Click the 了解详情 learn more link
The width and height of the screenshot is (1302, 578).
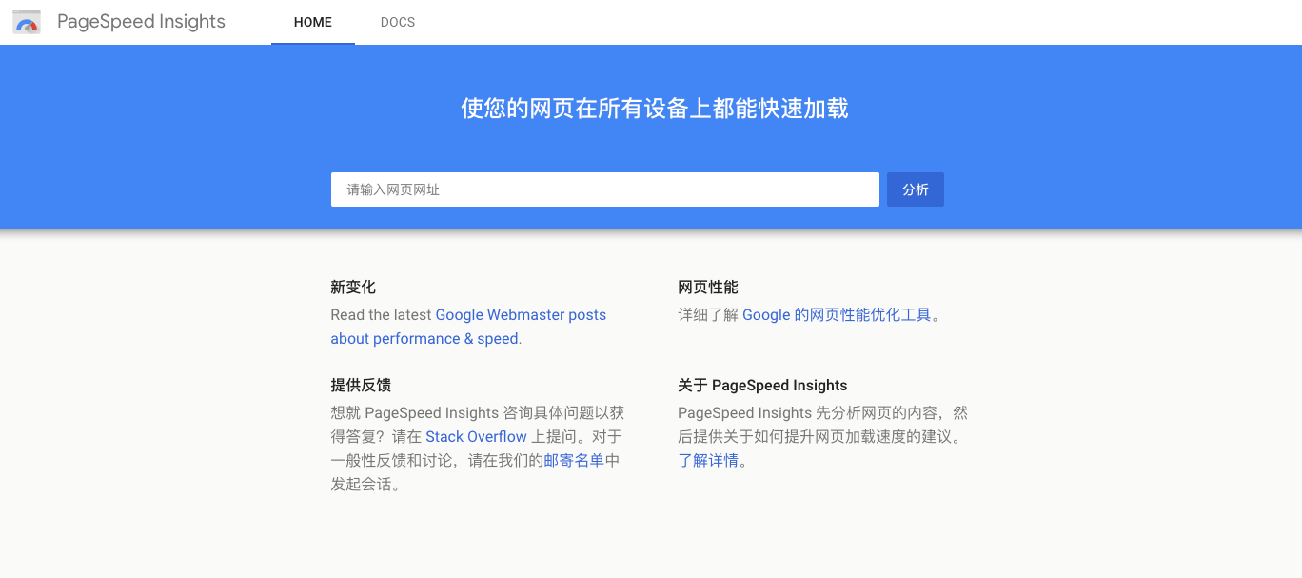click(x=708, y=461)
